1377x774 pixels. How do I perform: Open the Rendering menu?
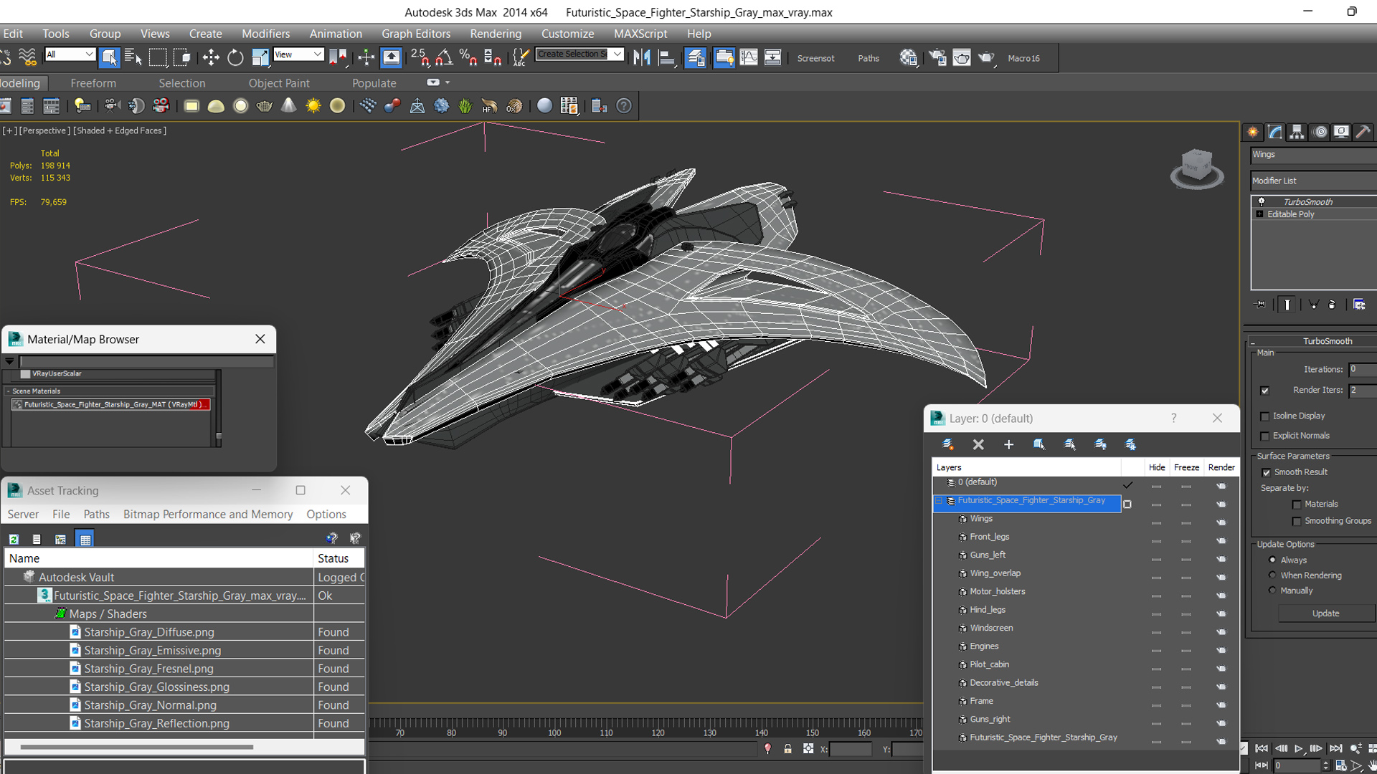(x=496, y=34)
